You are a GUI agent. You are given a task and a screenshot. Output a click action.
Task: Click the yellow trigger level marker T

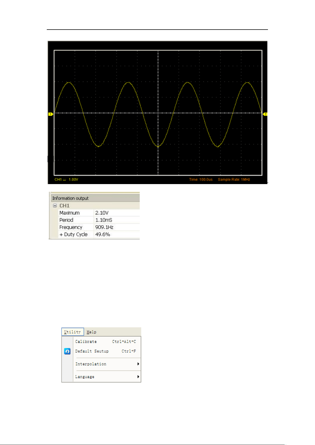[265, 114]
